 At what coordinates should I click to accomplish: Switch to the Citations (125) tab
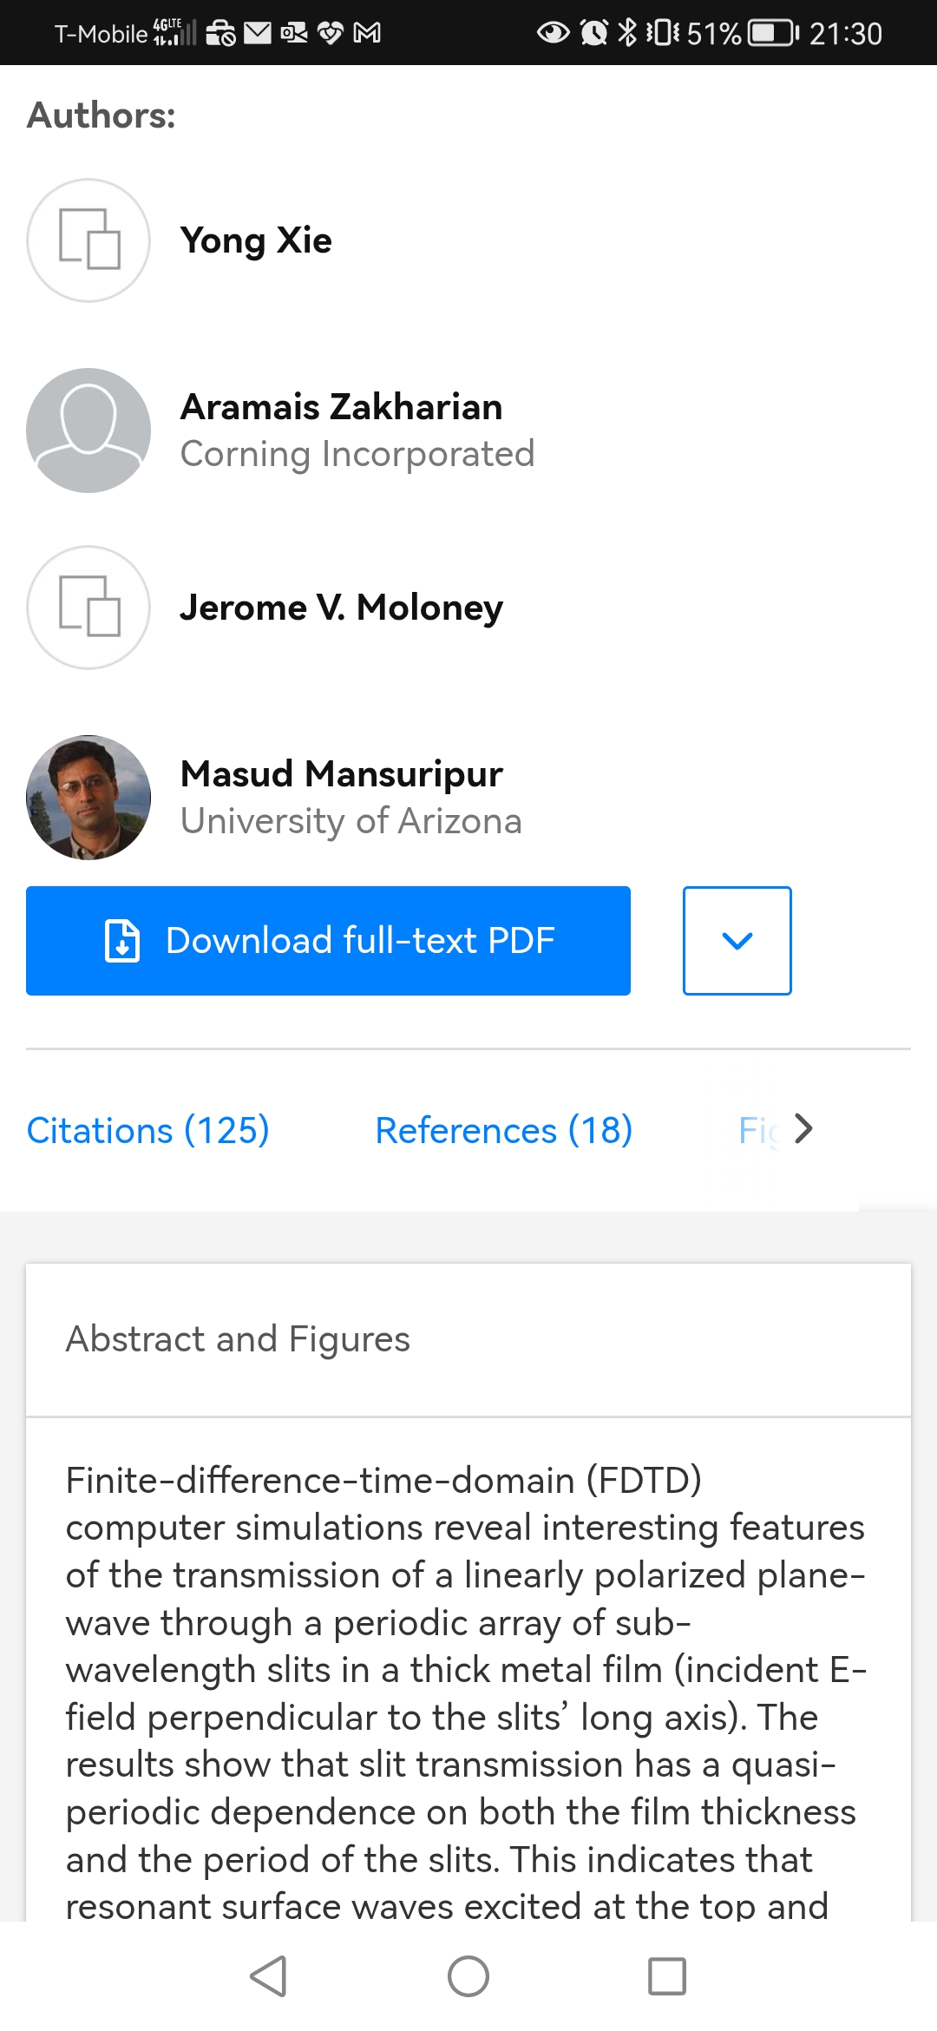point(148,1130)
